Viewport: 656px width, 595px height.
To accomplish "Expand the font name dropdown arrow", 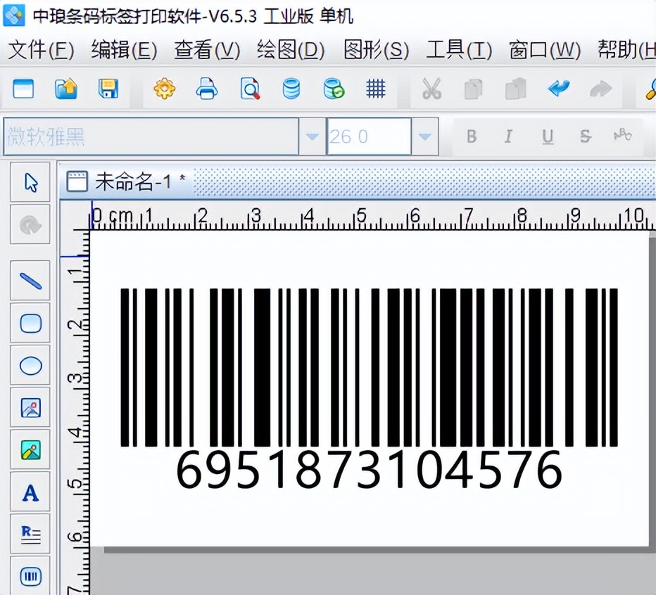I will click(x=312, y=136).
